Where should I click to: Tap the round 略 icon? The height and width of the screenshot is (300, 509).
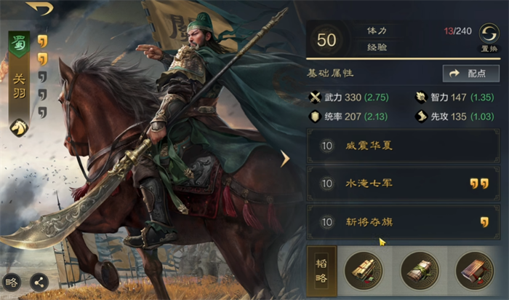[12, 282]
